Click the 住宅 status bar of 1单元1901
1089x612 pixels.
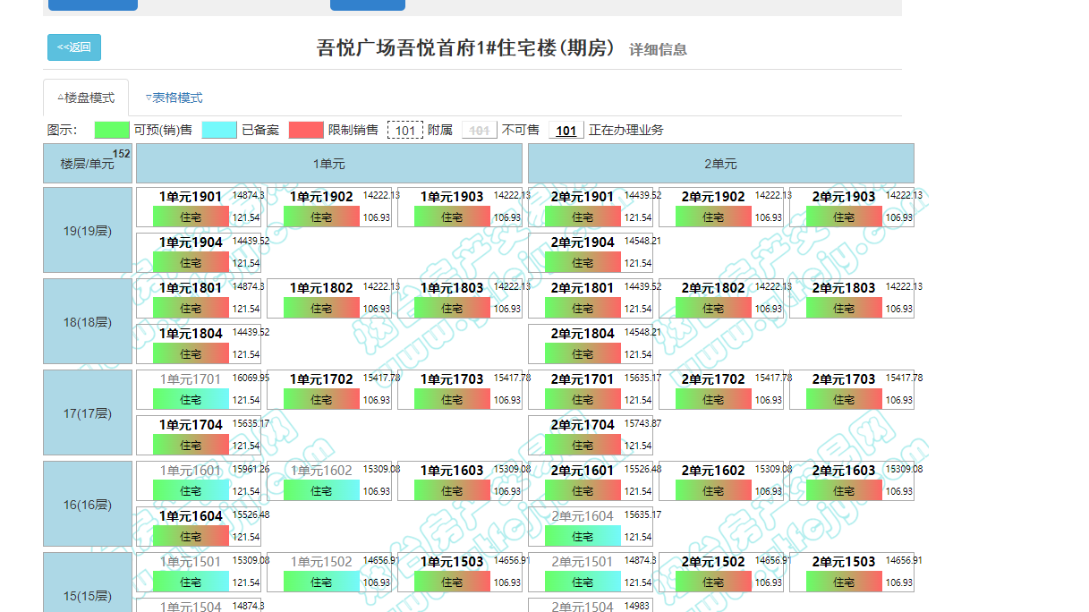click(x=191, y=217)
